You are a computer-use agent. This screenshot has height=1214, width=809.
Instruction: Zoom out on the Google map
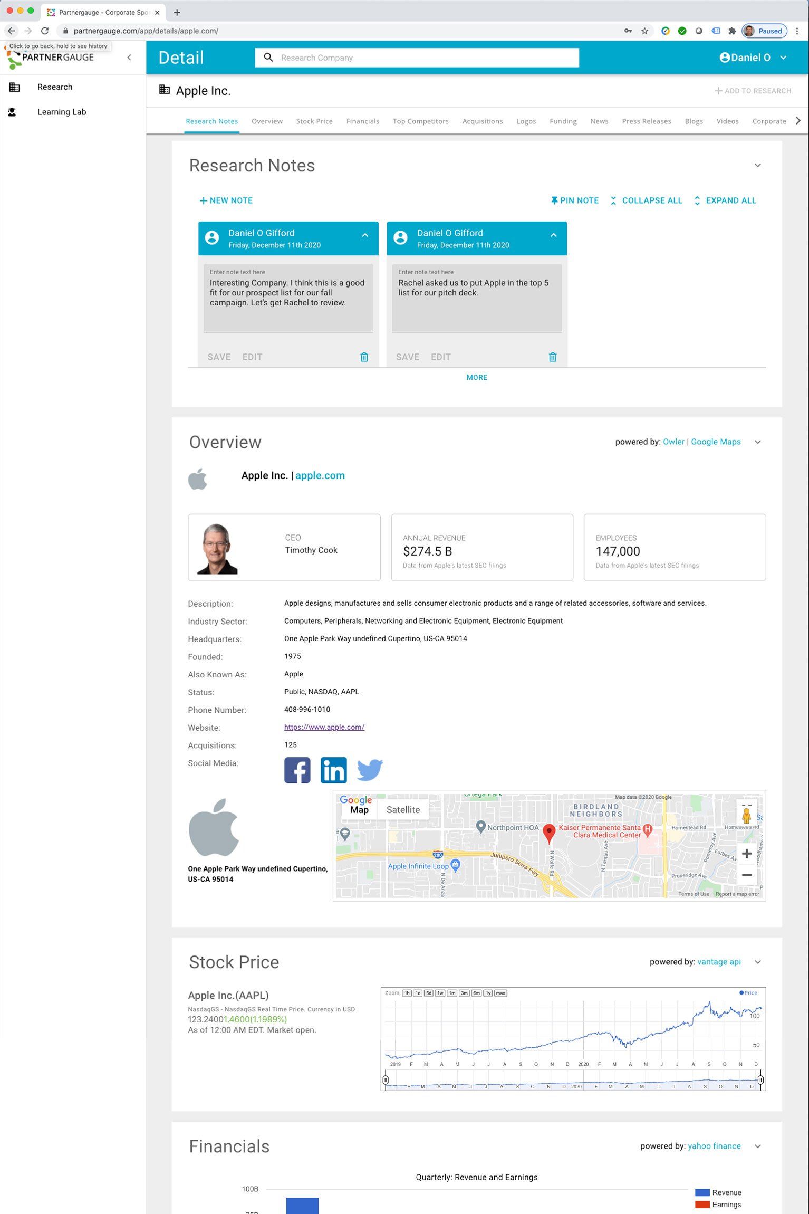(747, 875)
